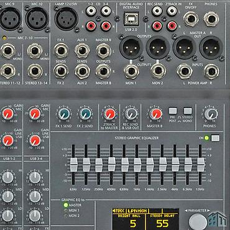Viewport: 230px width, 230px height.
Task: Adjust the 250Hz equalizer fader
Action: pyautogui.click(x=99, y=165)
